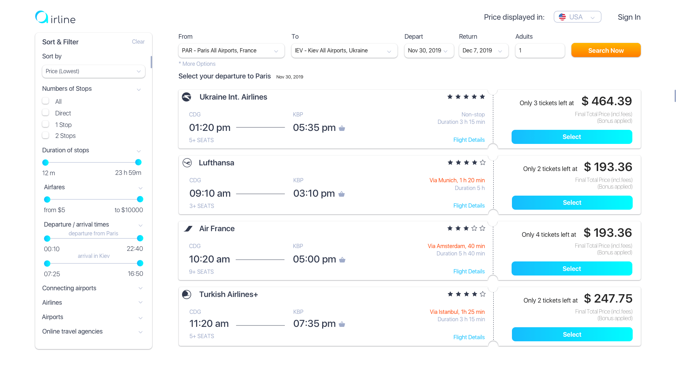Click the USA flag icon

click(562, 17)
